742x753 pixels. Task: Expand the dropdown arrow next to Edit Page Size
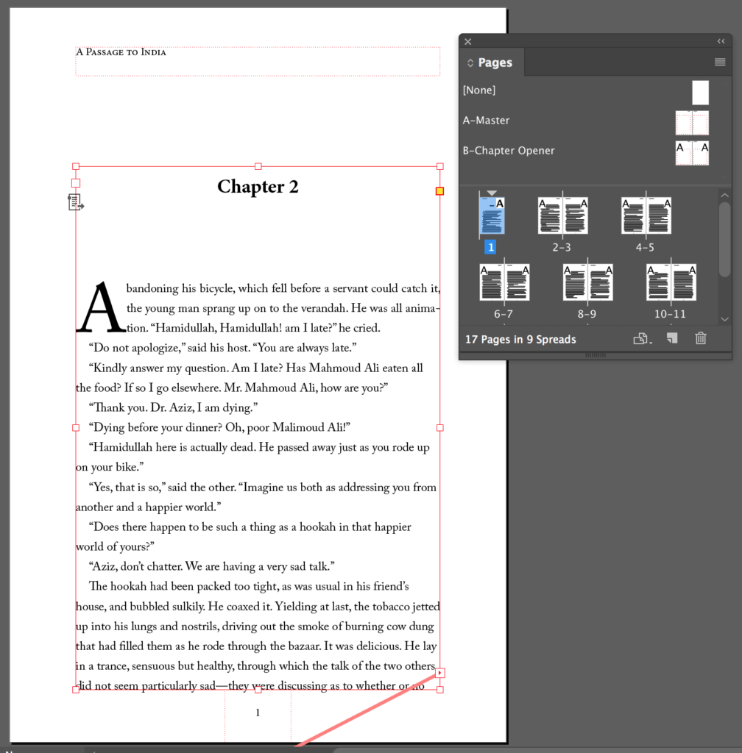coord(649,341)
